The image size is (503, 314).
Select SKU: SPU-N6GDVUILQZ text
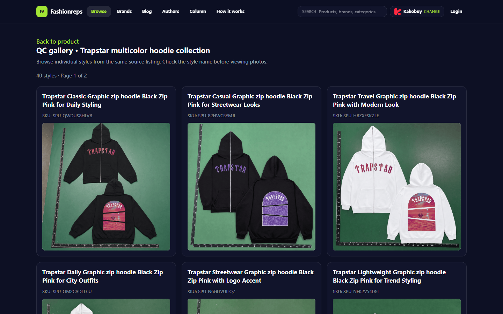point(211,292)
